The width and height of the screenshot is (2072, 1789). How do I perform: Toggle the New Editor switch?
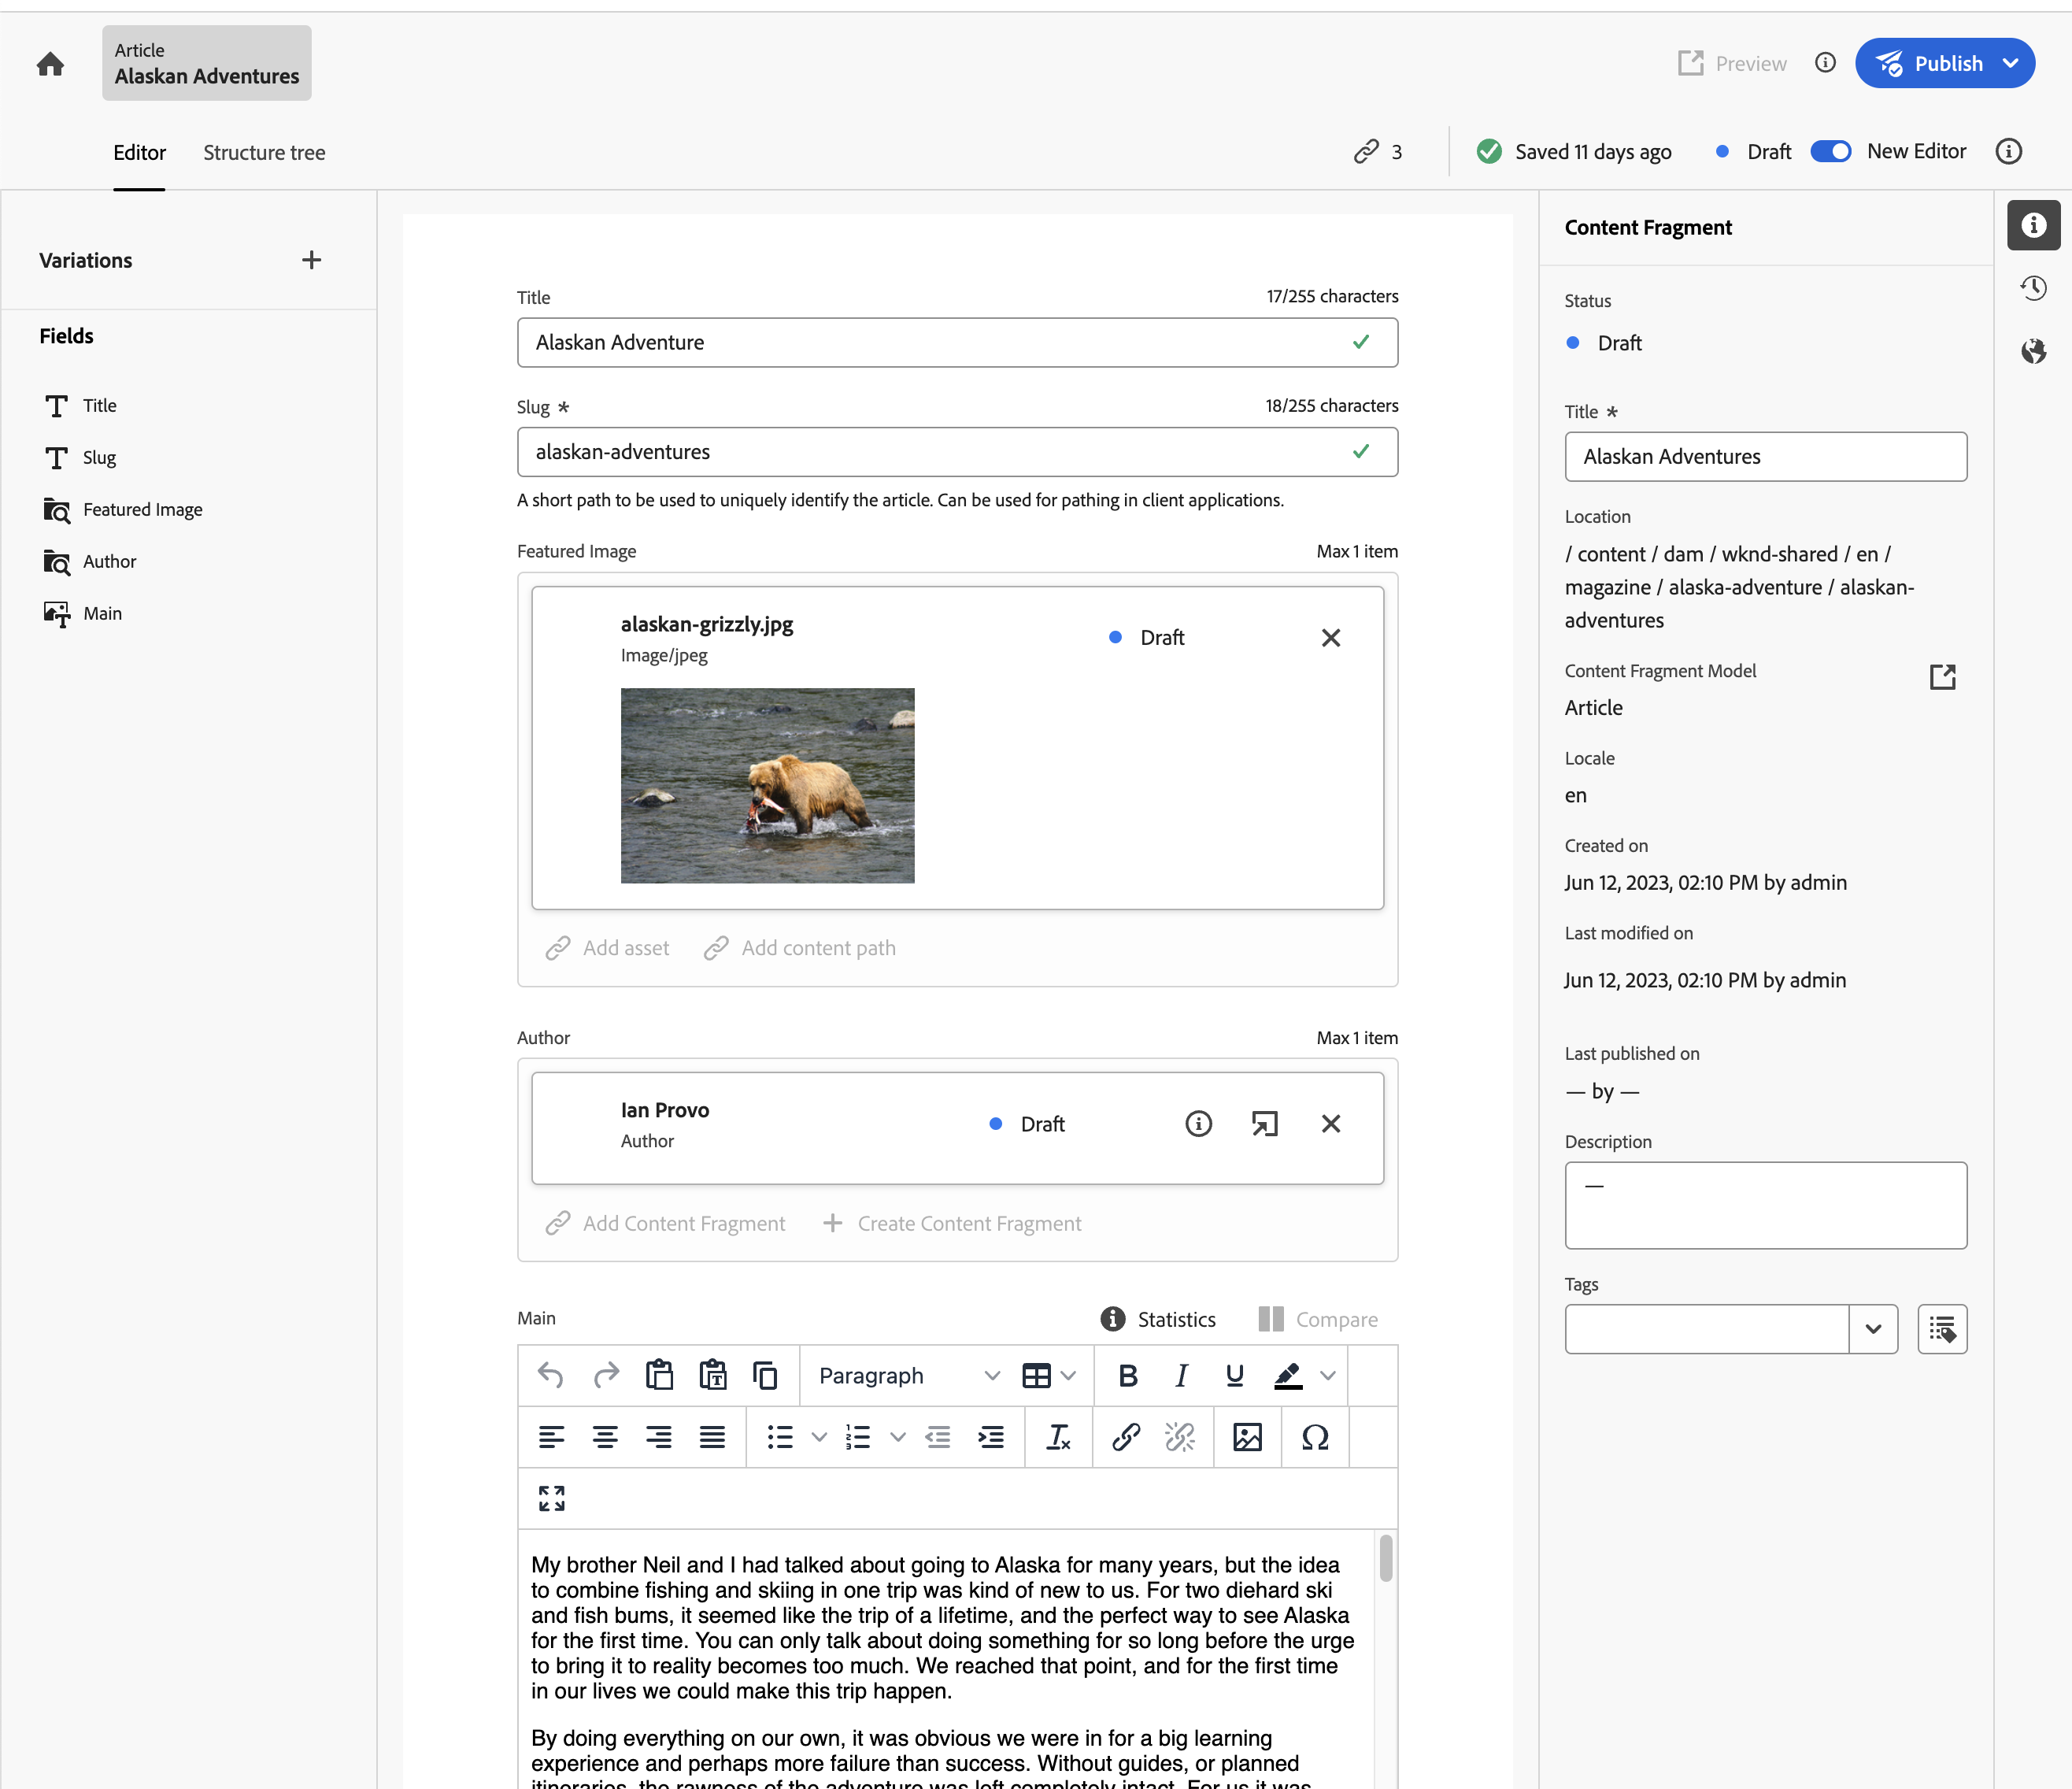point(1830,151)
